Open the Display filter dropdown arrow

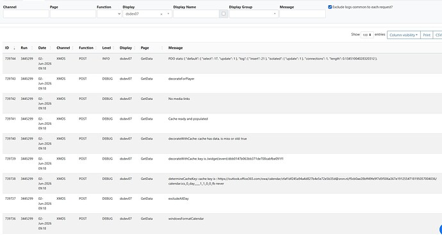pos(168,14)
